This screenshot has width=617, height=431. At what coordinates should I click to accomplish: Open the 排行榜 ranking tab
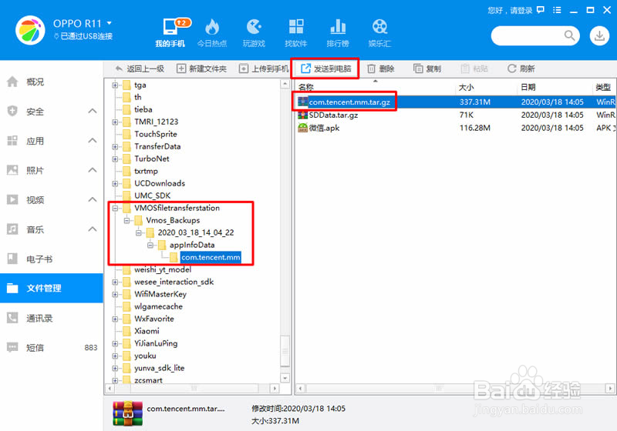click(338, 33)
